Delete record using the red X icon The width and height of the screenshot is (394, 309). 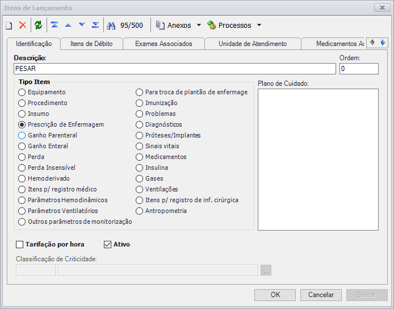tap(23, 25)
